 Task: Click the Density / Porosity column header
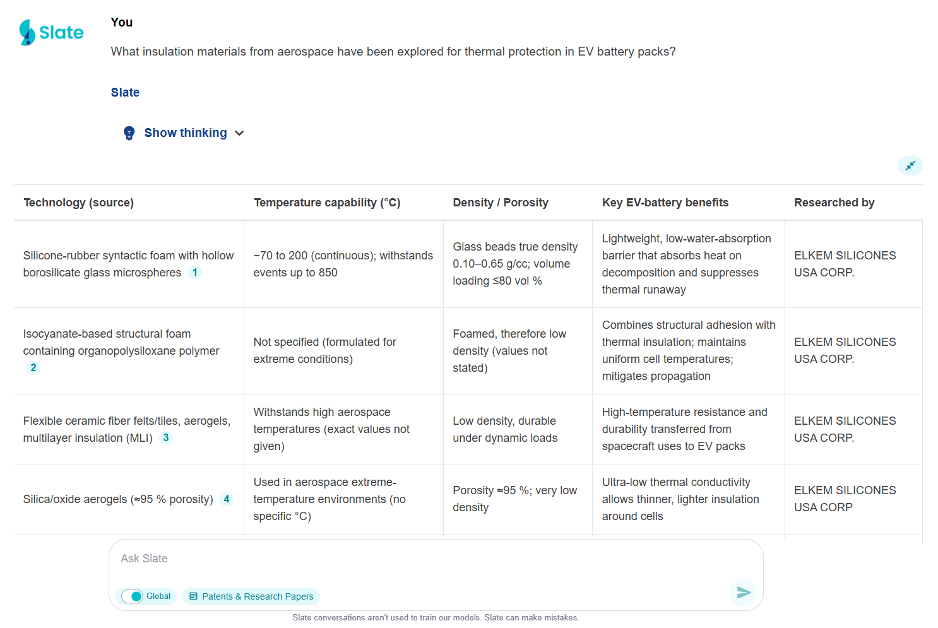(x=501, y=203)
